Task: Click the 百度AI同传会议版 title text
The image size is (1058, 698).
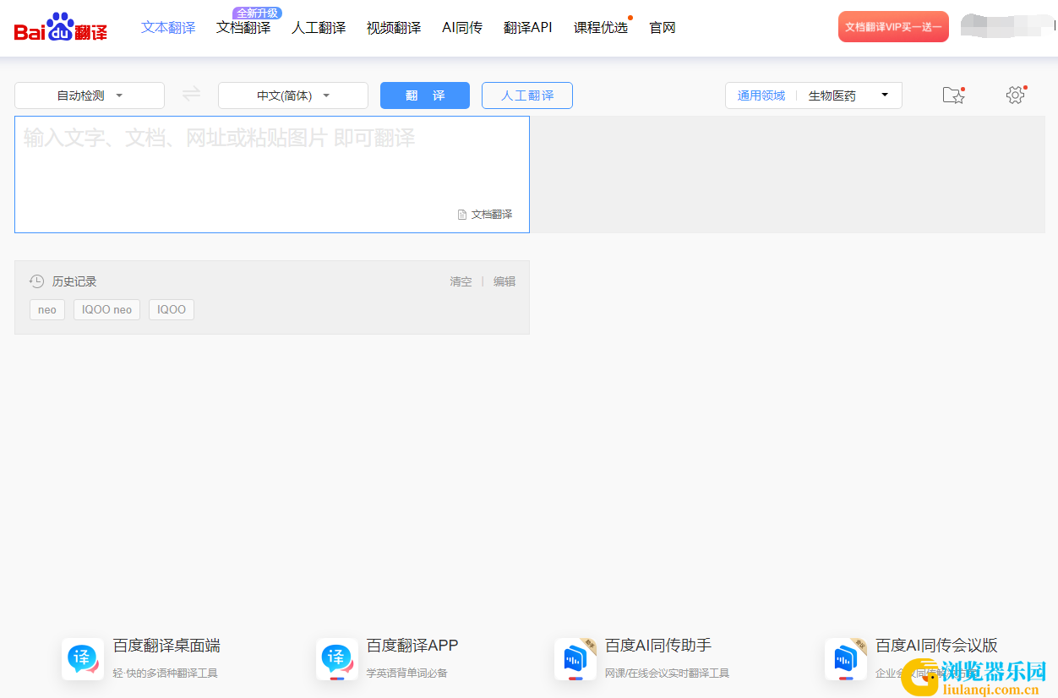Action: [x=936, y=646]
